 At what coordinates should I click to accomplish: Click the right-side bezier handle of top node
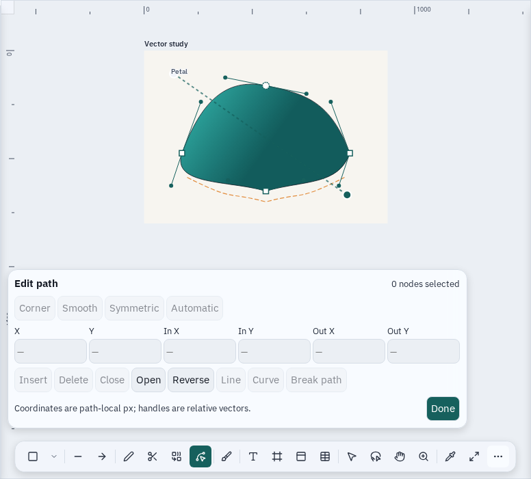tap(307, 94)
